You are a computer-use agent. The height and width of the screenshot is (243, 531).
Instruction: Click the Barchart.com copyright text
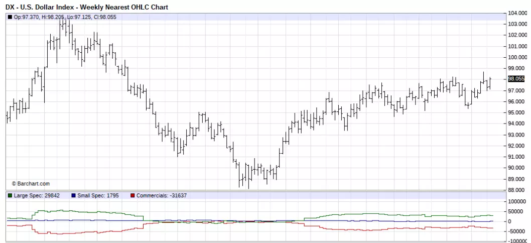pyautogui.click(x=31, y=184)
